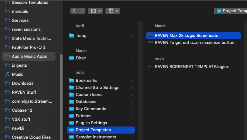Open Creative Cloud Files in sidebar
The width and height of the screenshot is (247, 140).
pos(29,137)
